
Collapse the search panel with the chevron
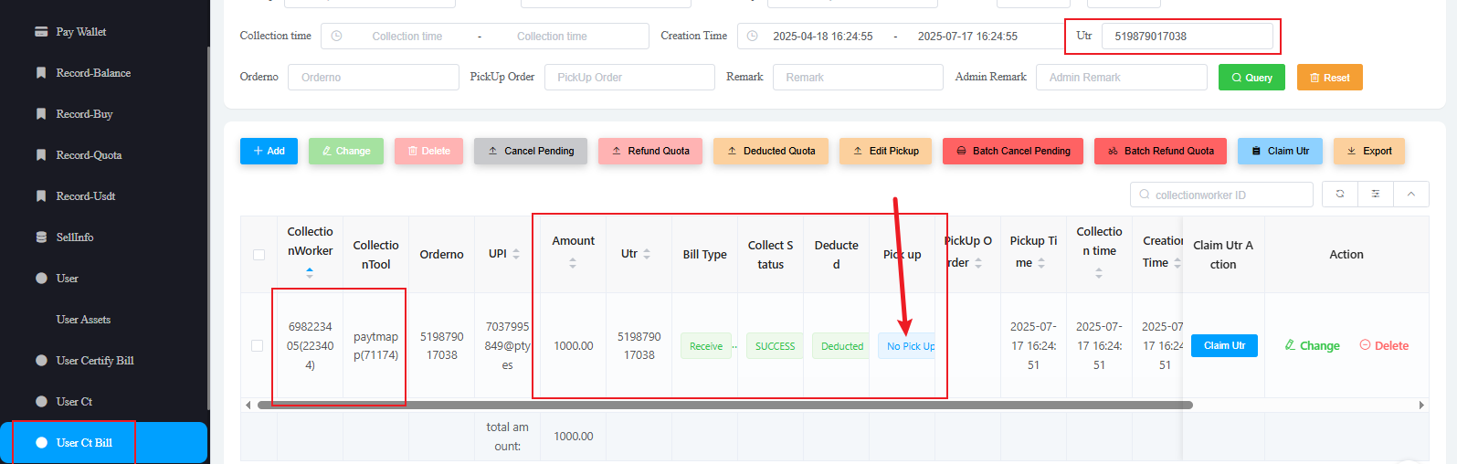coord(1411,195)
